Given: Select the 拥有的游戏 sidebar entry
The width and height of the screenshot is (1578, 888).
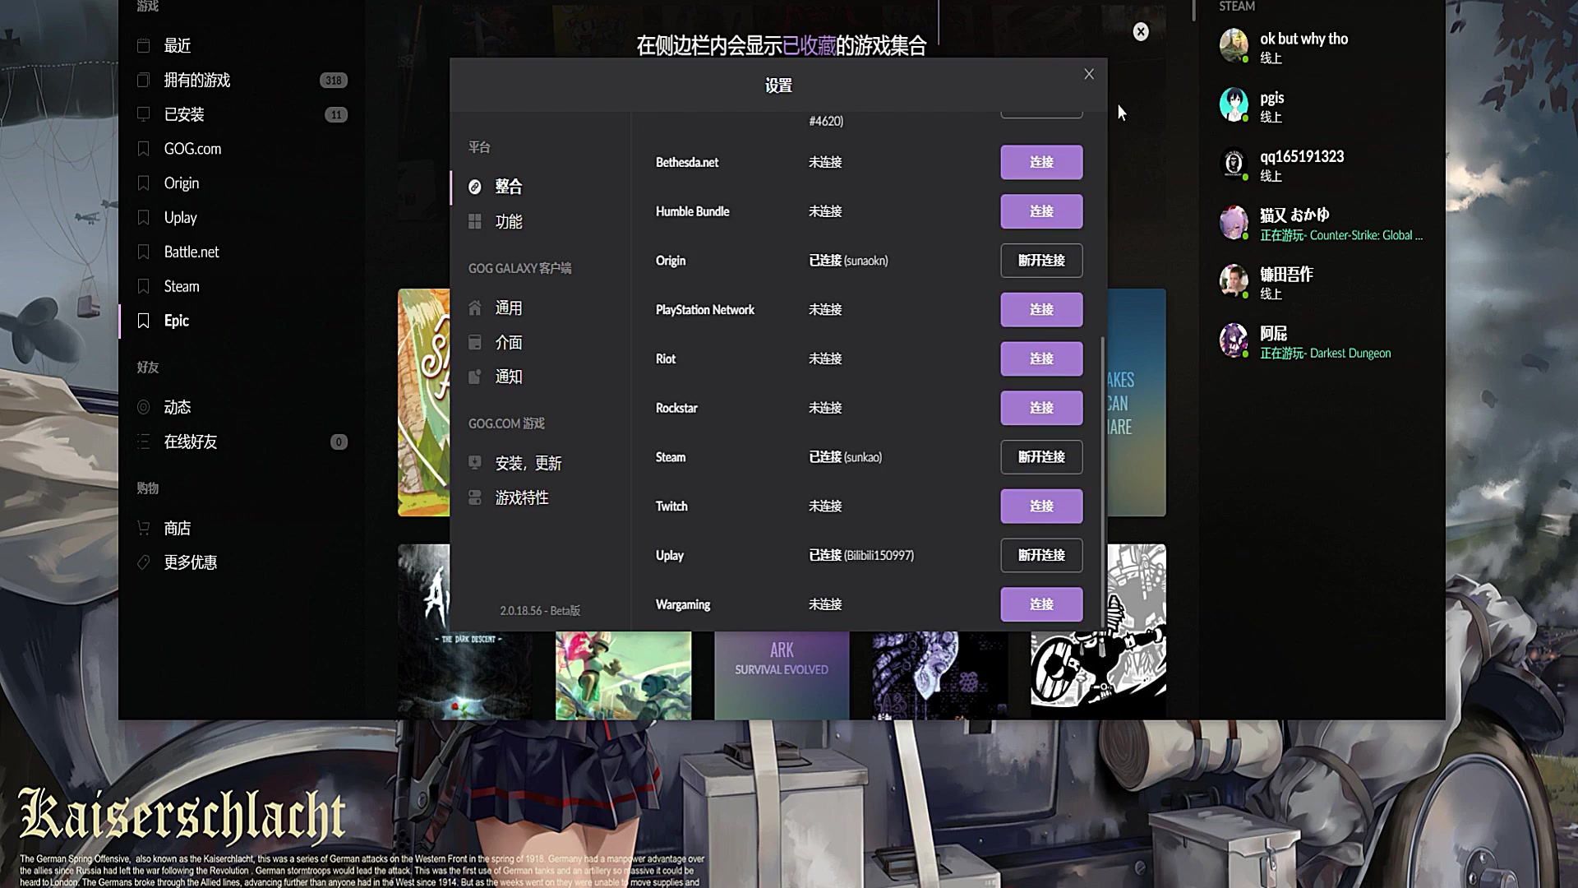Looking at the screenshot, I should (242, 80).
